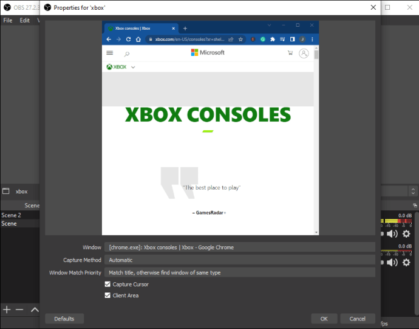Select Scene in the scenes list
This screenshot has width=419, height=329.
[x=20, y=224]
